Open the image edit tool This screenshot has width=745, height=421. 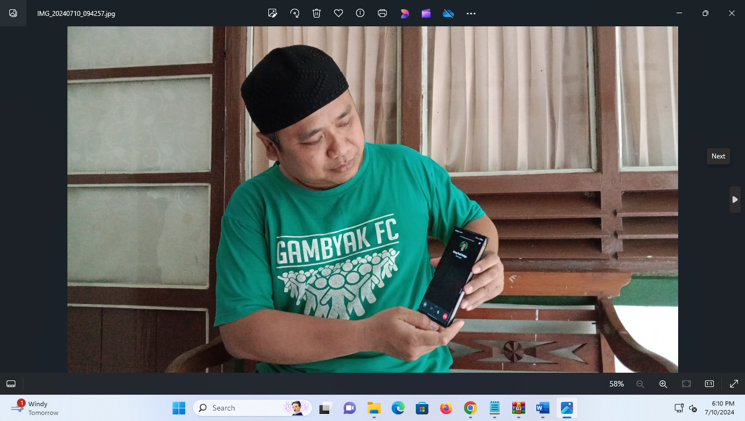272,13
